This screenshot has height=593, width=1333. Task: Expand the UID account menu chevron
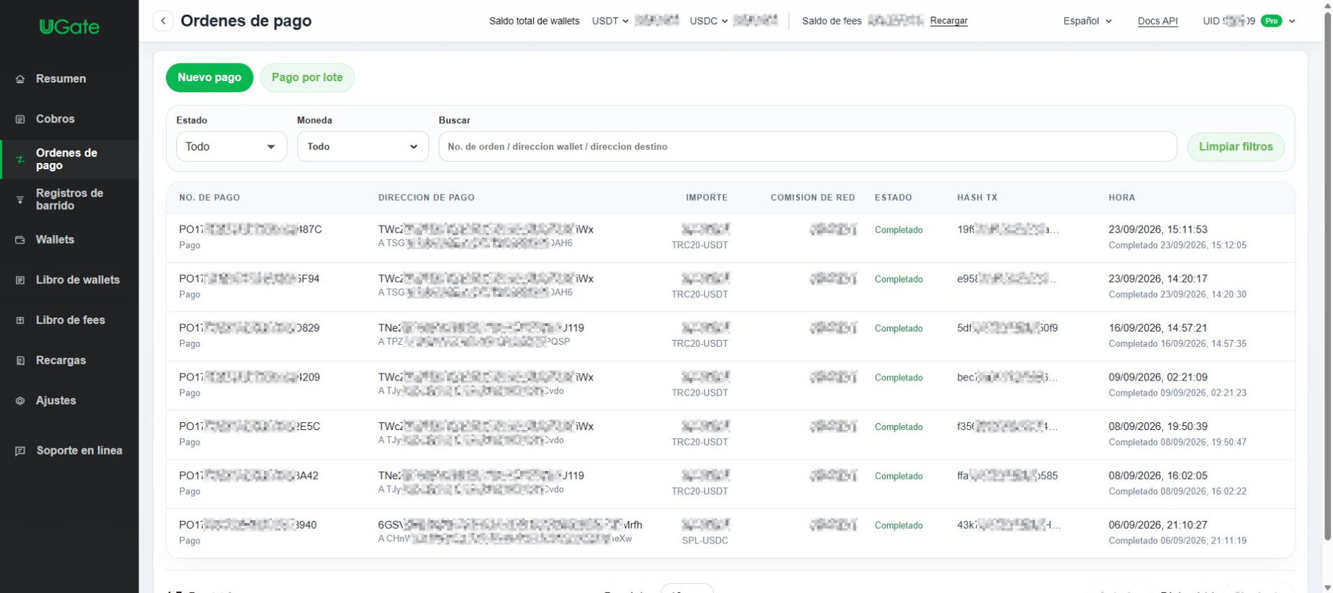point(1292,21)
